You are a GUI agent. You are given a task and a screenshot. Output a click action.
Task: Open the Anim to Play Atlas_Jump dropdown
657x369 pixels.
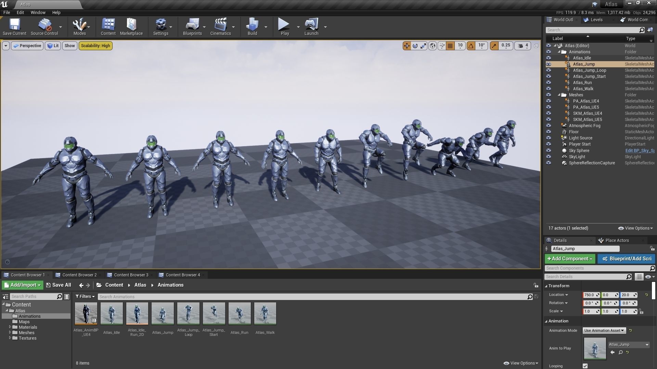pyautogui.click(x=629, y=344)
